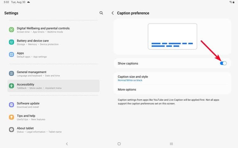238x148 pixels.
Task: Click the About tablet info icon
Action: tap(11, 130)
